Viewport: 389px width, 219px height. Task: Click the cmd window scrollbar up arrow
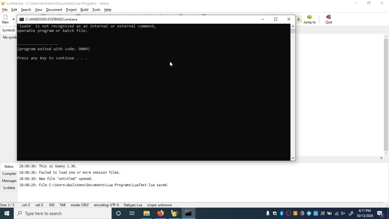(293, 26)
